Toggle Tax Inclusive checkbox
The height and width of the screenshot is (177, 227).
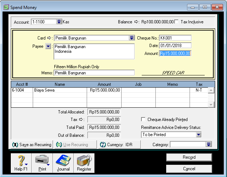coord(176,22)
